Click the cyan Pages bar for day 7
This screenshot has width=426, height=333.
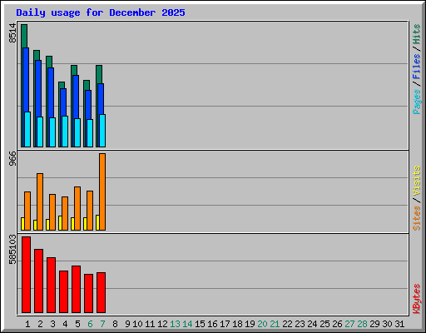tap(102, 131)
